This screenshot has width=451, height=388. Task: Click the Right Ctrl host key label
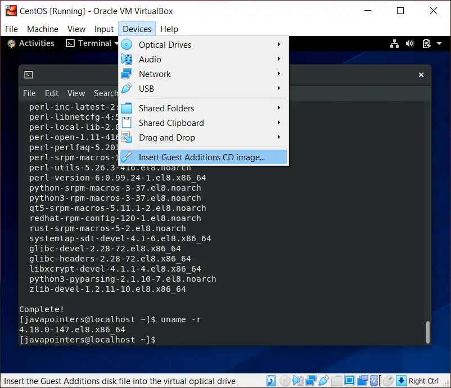(423, 381)
